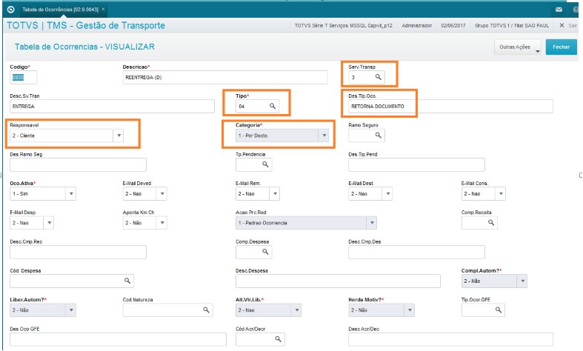Viewport: 583px width, 351px height.
Task: Open the Ramo Seguro lookup magnifier
Action: [378, 135]
